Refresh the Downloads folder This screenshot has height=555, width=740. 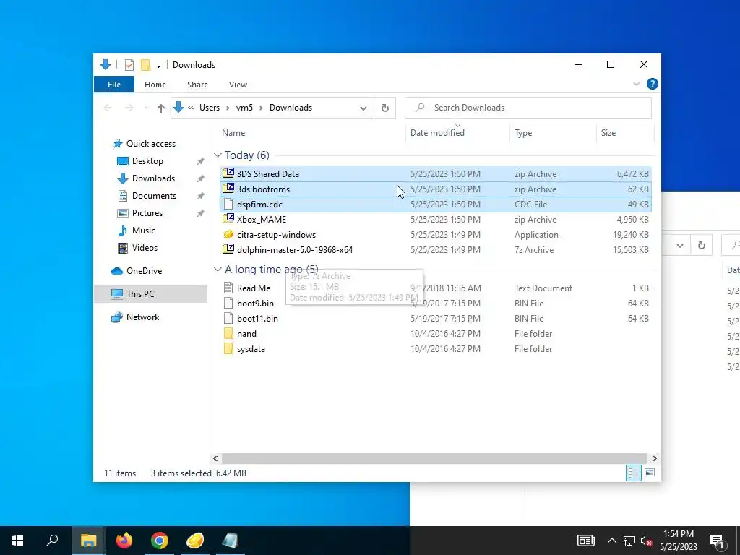(x=385, y=108)
